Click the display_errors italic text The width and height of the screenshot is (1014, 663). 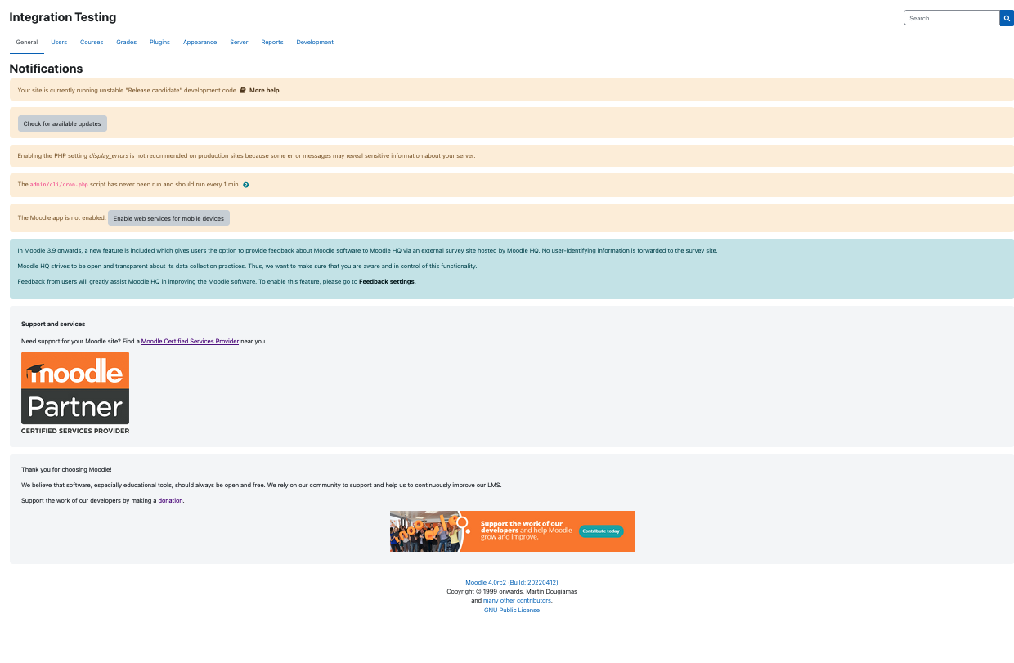pyautogui.click(x=109, y=155)
